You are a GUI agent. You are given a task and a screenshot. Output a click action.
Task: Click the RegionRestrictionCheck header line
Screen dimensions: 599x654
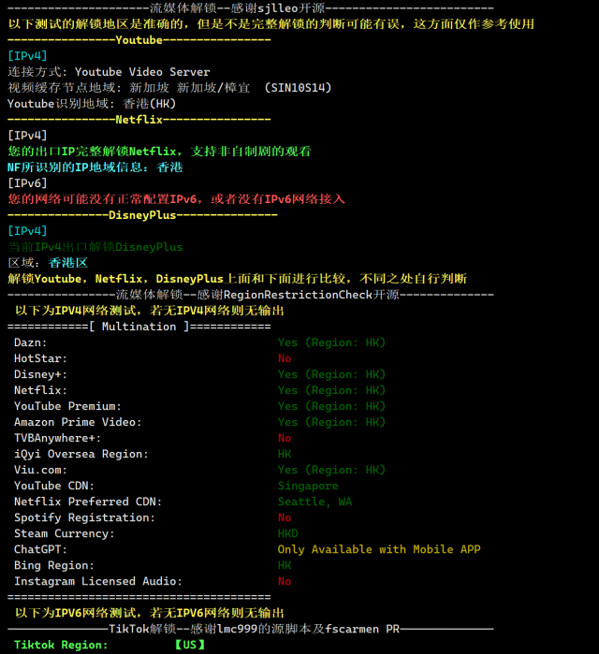click(x=250, y=295)
